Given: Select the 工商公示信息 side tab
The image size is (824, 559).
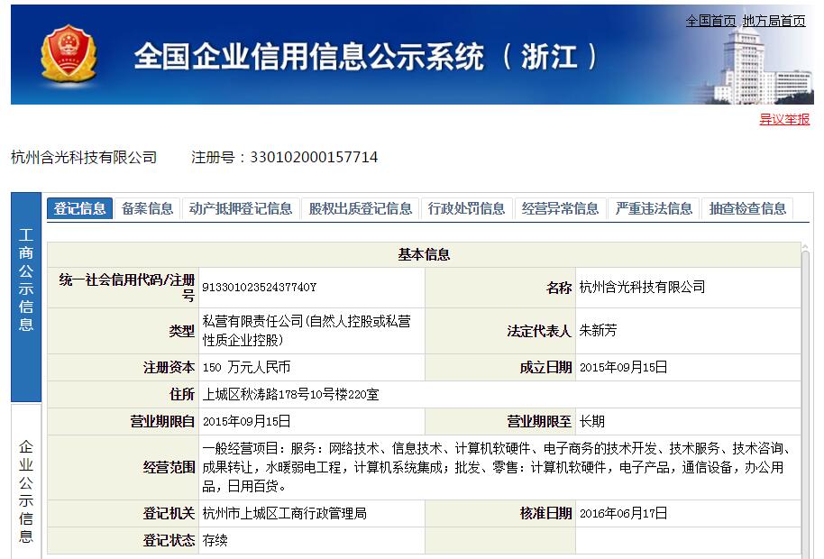Looking at the screenshot, I should click(26, 279).
